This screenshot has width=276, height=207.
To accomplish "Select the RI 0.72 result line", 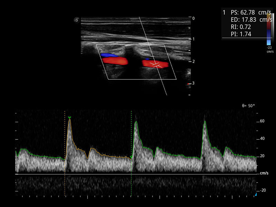I will coord(239,27).
